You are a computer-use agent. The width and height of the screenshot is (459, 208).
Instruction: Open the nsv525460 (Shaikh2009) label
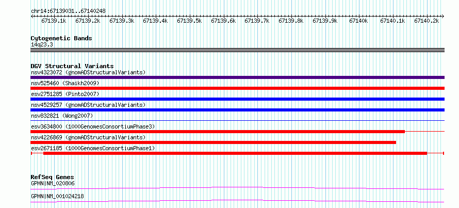[x=65, y=83]
